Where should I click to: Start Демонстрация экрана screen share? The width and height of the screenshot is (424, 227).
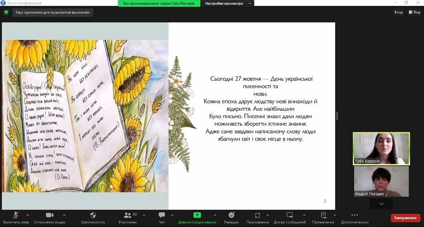click(197, 218)
